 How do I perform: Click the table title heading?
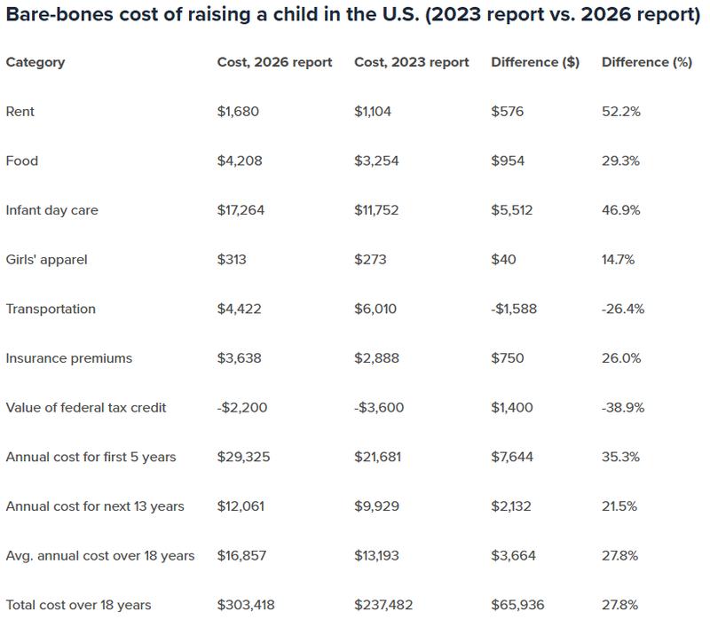point(353,18)
